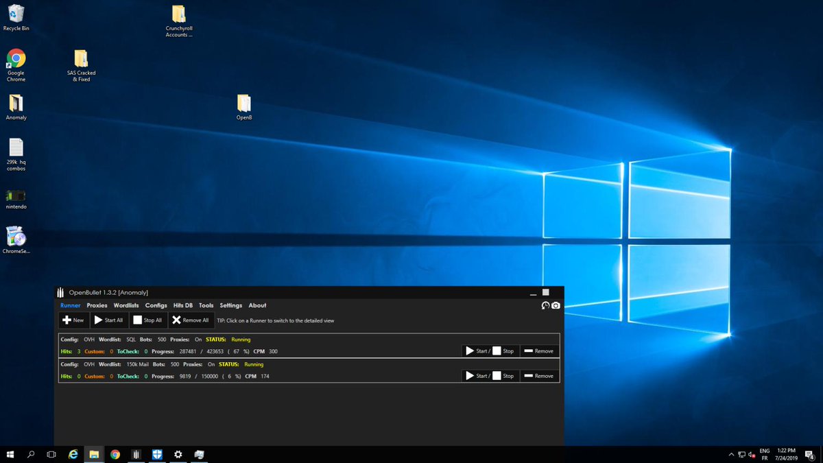This screenshot has height=463, width=823.
Task: Click the Start All button
Action: coord(108,320)
